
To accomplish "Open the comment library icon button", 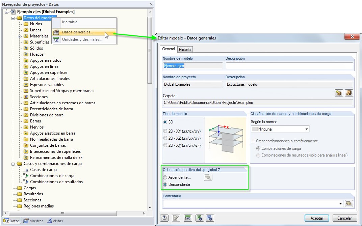I will [349, 204].
